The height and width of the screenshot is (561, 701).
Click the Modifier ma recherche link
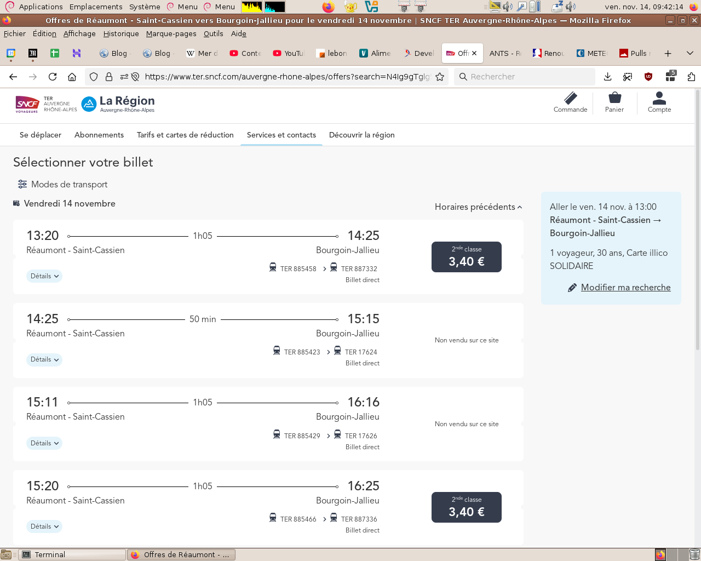tap(625, 288)
